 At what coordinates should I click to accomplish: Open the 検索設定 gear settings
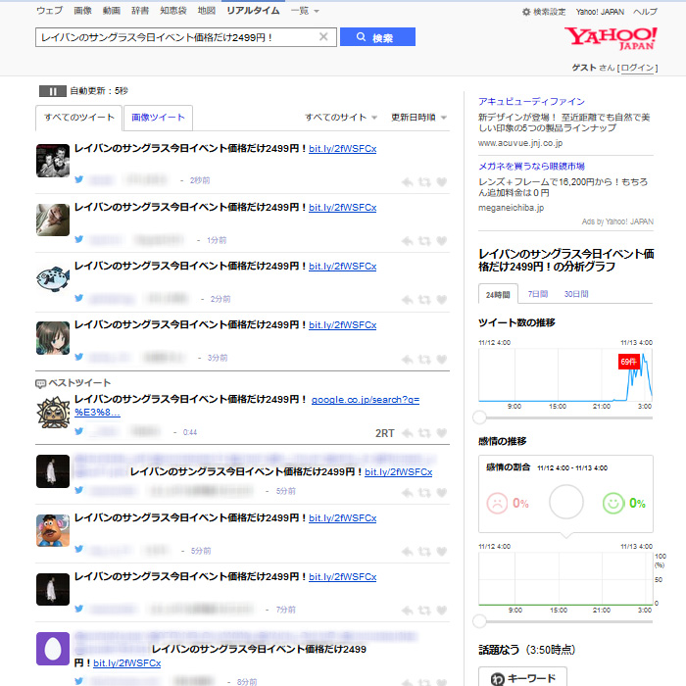[543, 12]
